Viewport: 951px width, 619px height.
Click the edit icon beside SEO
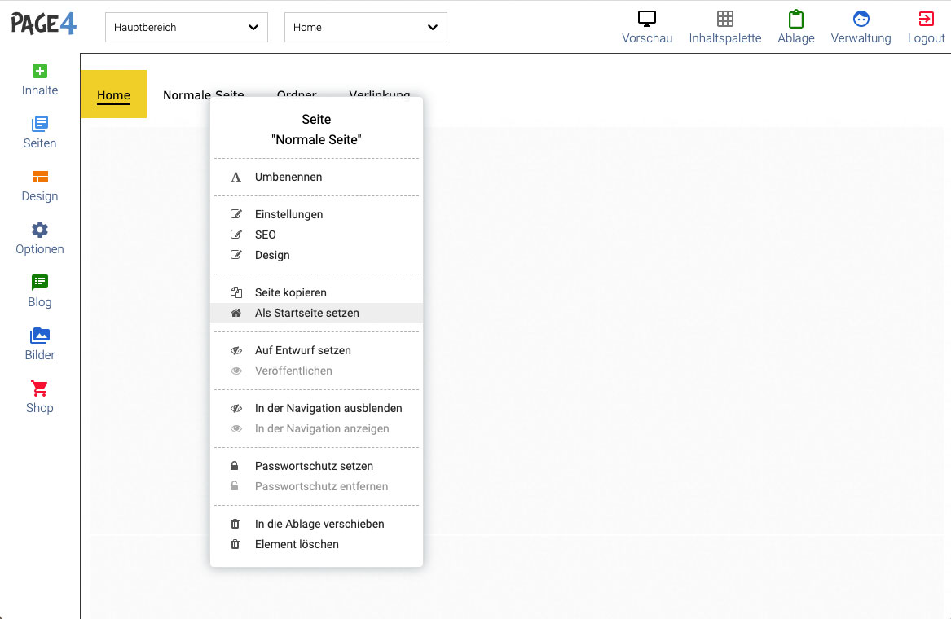(x=236, y=235)
